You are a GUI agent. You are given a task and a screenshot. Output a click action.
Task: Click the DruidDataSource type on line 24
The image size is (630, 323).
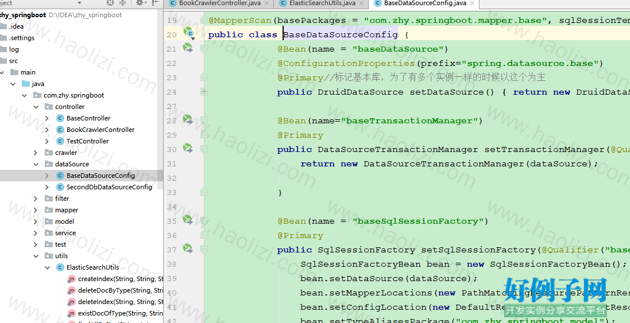pyautogui.click(x=361, y=92)
